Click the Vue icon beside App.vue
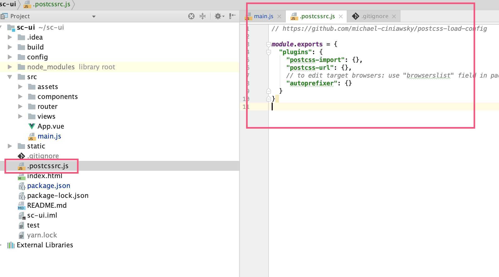499x277 pixels. (32, 126)
